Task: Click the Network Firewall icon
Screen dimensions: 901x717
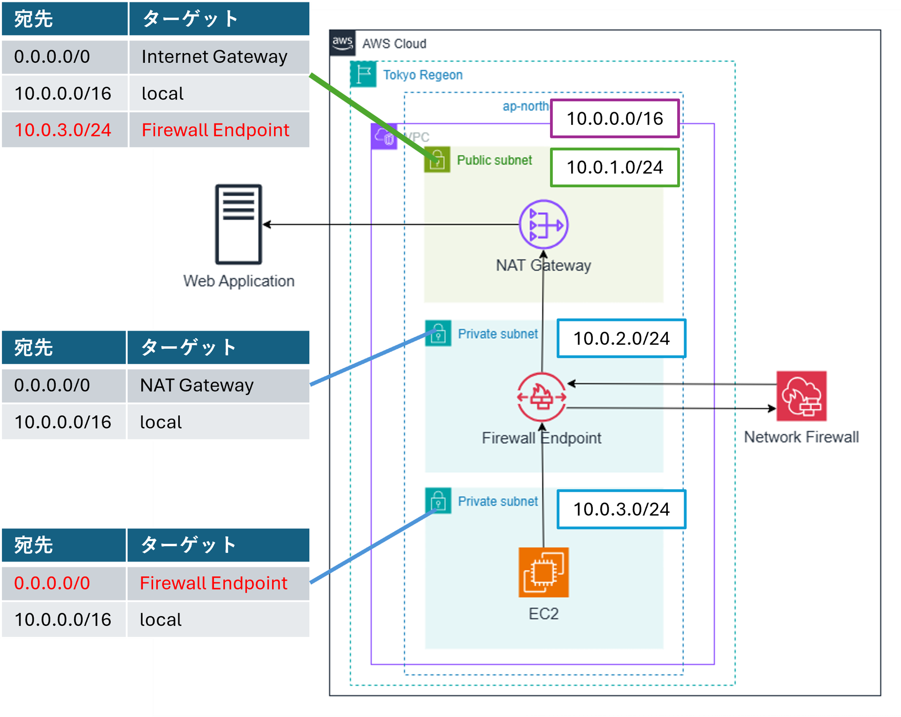Action: pos(801,396)
